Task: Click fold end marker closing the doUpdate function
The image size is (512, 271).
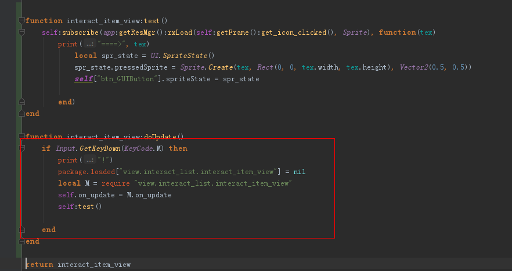Action: coord(22,241)
